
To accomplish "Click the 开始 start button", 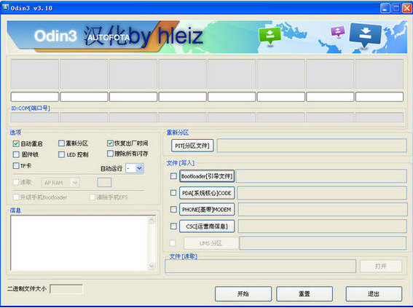I will [243, 293].
